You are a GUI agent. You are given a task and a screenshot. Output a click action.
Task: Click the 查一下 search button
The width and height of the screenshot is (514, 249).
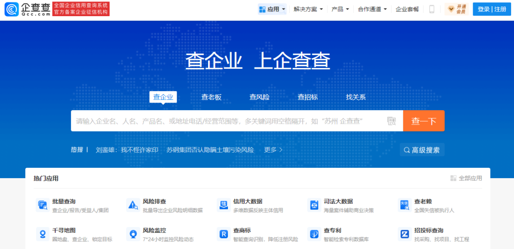(x=424, y=121)
